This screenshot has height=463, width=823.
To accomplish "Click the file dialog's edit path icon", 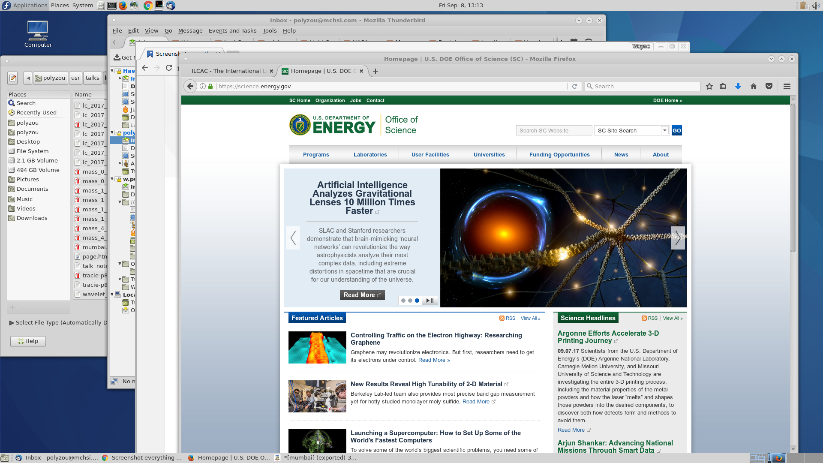I will [x=12, y=78].
